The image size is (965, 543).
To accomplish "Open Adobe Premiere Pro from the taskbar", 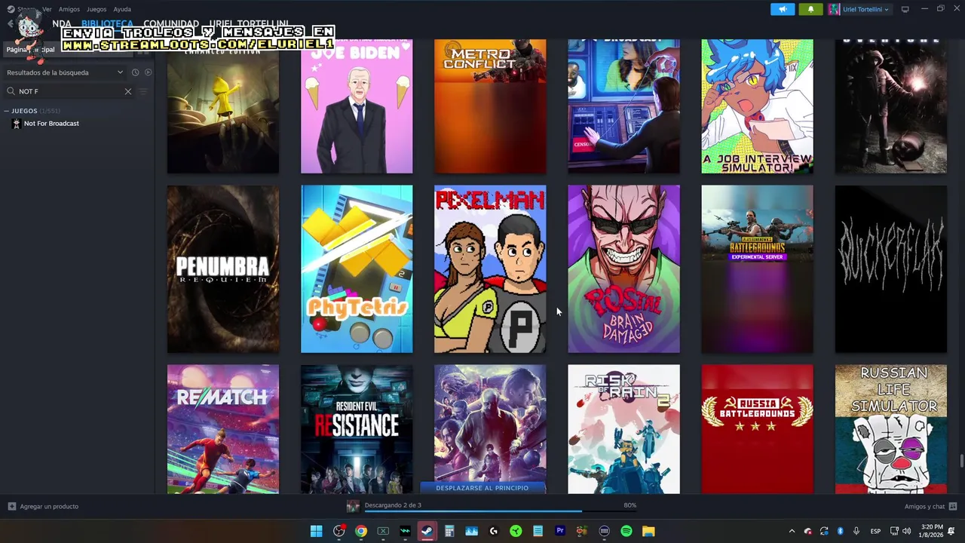I will (x=560, y=531).
